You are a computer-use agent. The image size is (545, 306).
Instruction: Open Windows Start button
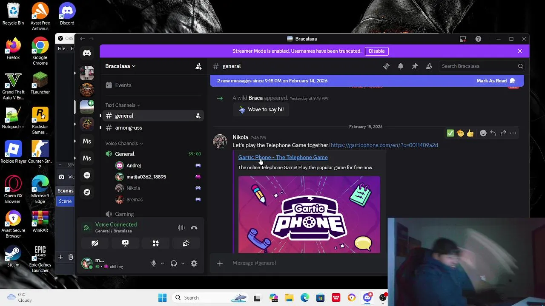(162, 298)
